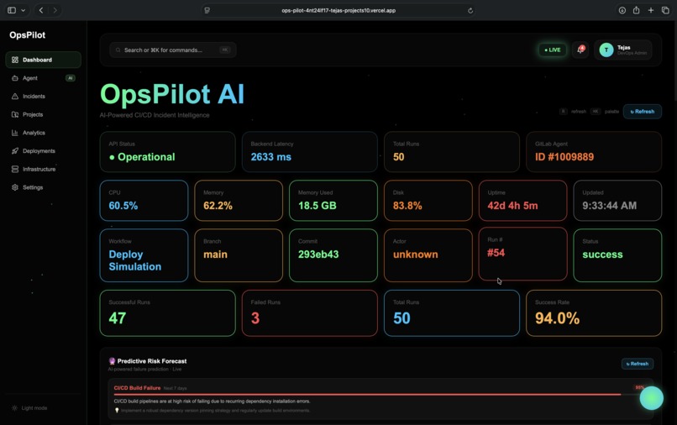Screen dimensions: 677x425
Task: Click the top Refresh button
Action: click(x=643, y=112)
